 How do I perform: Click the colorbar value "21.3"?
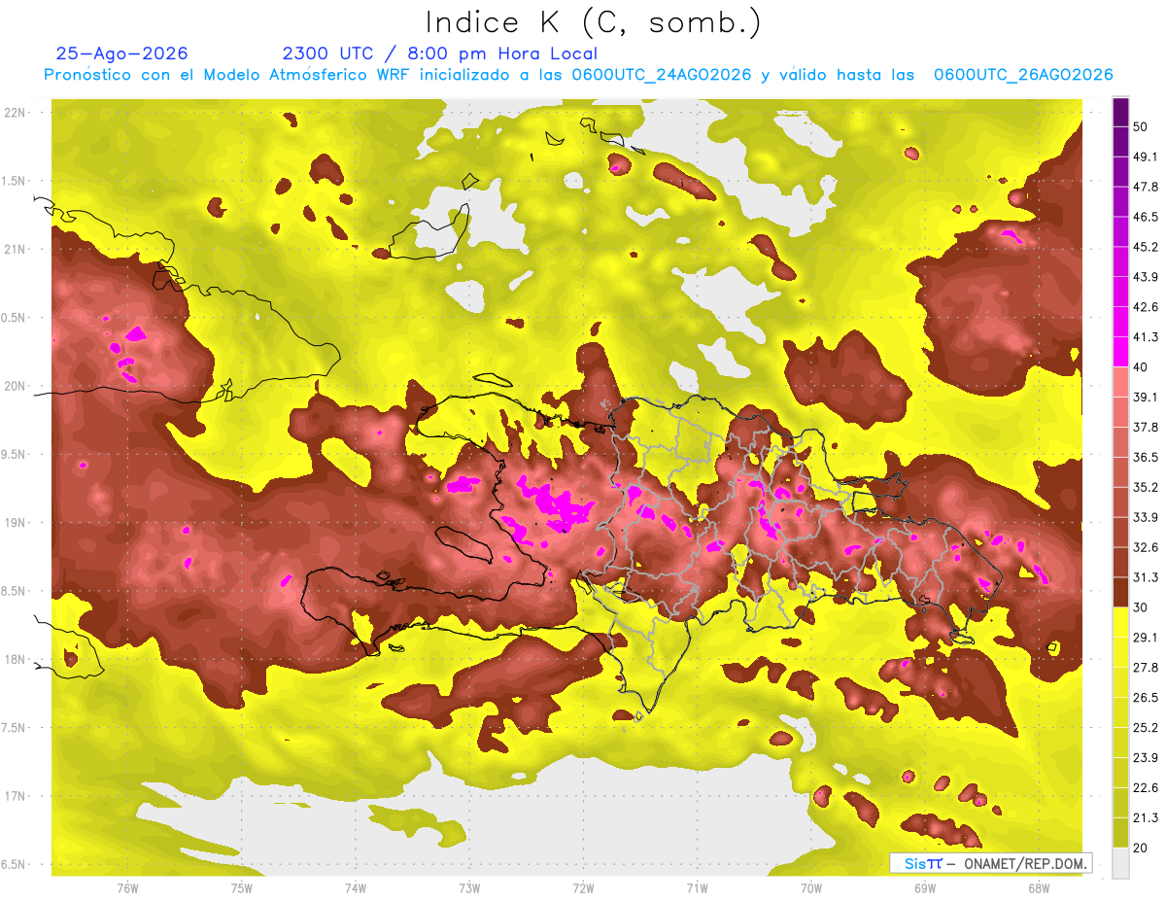click(x=1146, y=818)
